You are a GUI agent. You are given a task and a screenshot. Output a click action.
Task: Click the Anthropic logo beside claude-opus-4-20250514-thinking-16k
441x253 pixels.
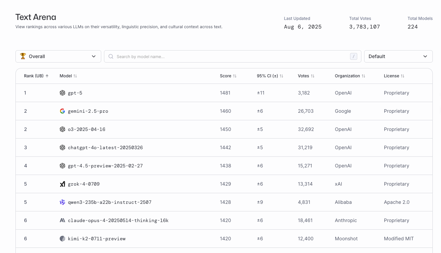(62, 220)
